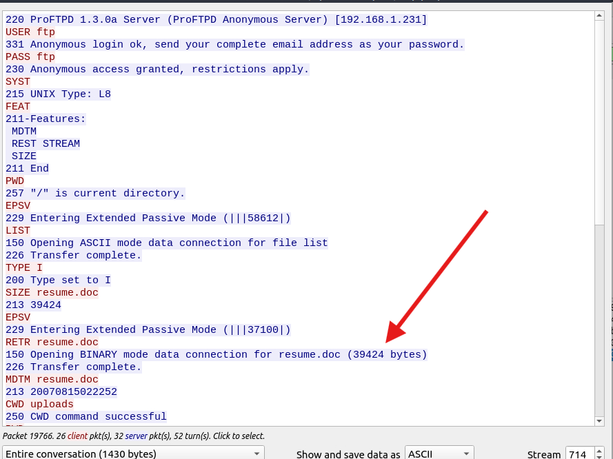Click the '211-Features:' line
This screenshot has width=613, height=459.
point(46,119)
